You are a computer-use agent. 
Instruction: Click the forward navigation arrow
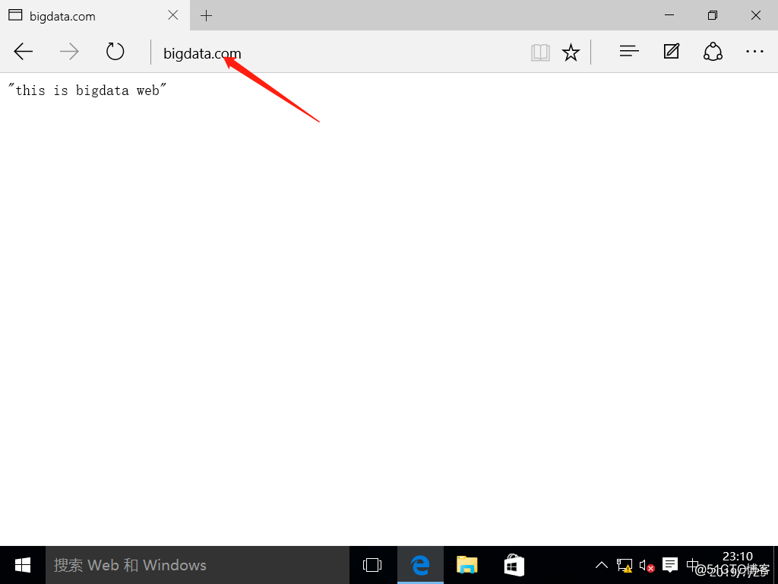[69, 52]
